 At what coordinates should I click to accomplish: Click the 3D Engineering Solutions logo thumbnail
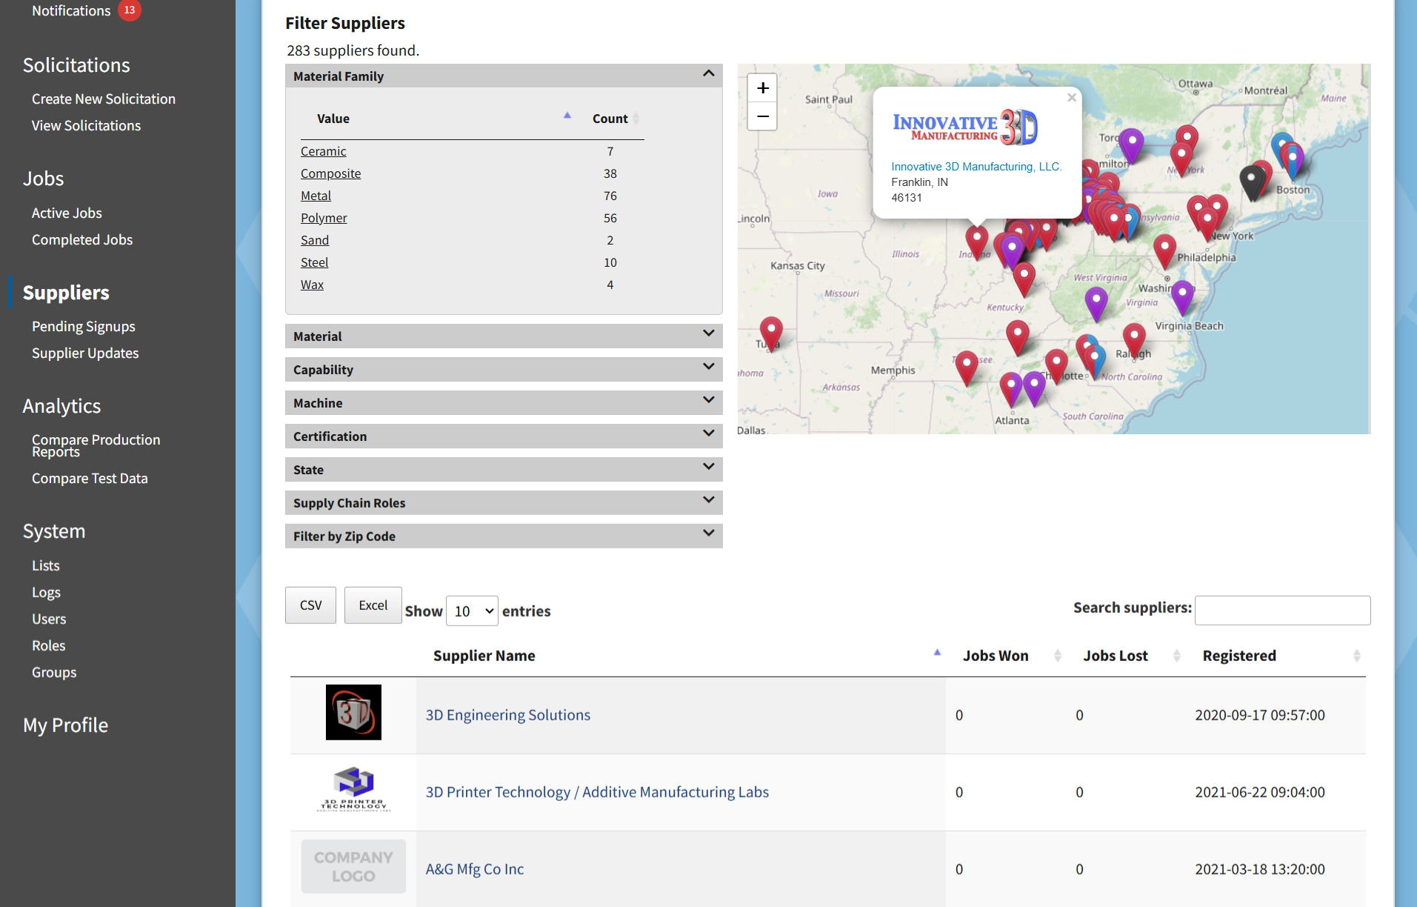pos(353,712)
